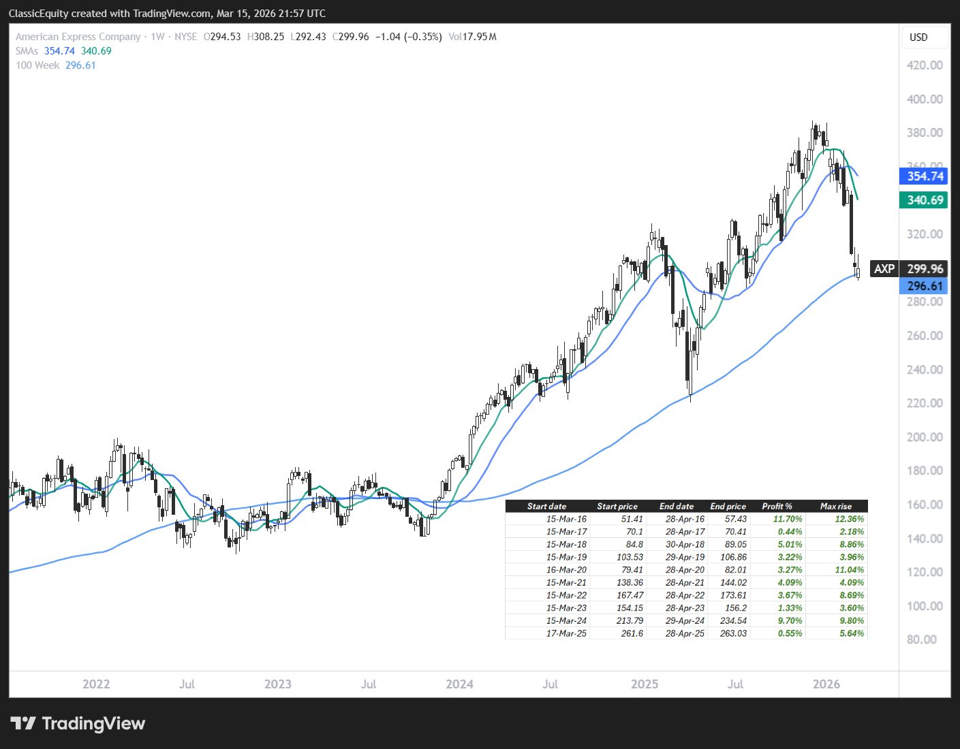Click the 100 Week indicator legend
The image size is (960, 749).
[x=56, y=65]
